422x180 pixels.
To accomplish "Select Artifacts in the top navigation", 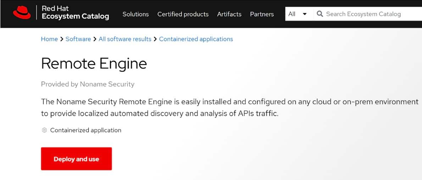I will tap(229, 14).
